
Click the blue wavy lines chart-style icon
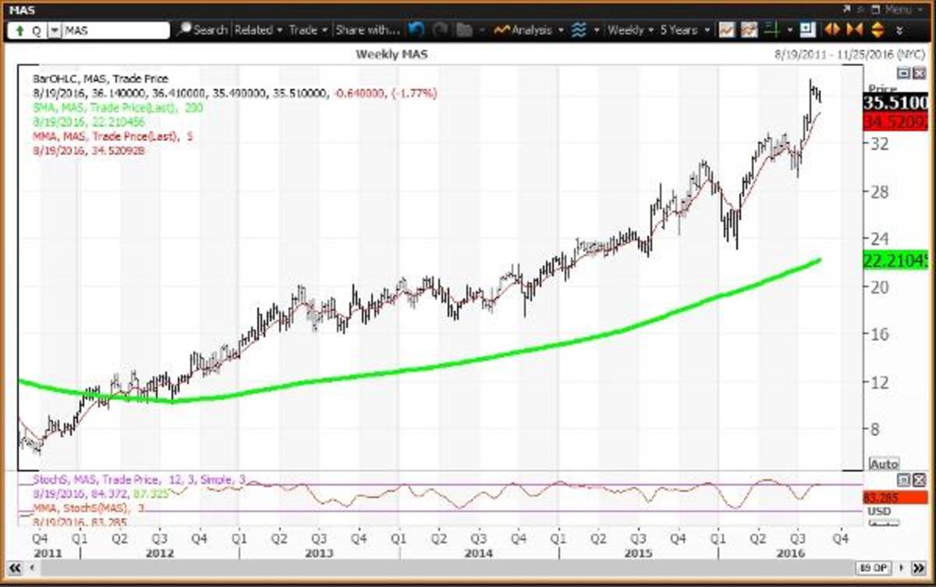(578, 30)
